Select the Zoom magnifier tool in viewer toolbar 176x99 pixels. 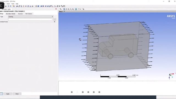coord(68,9)
